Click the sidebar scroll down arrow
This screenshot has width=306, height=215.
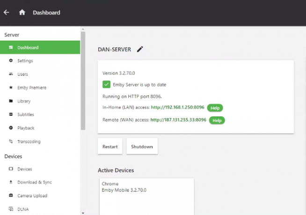click(83, 213)
